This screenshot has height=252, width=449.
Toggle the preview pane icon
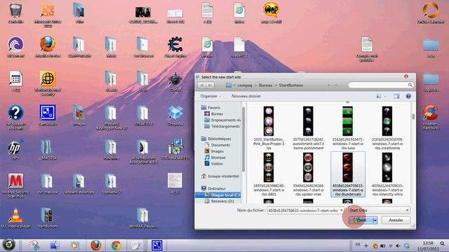tap(396, 97)
